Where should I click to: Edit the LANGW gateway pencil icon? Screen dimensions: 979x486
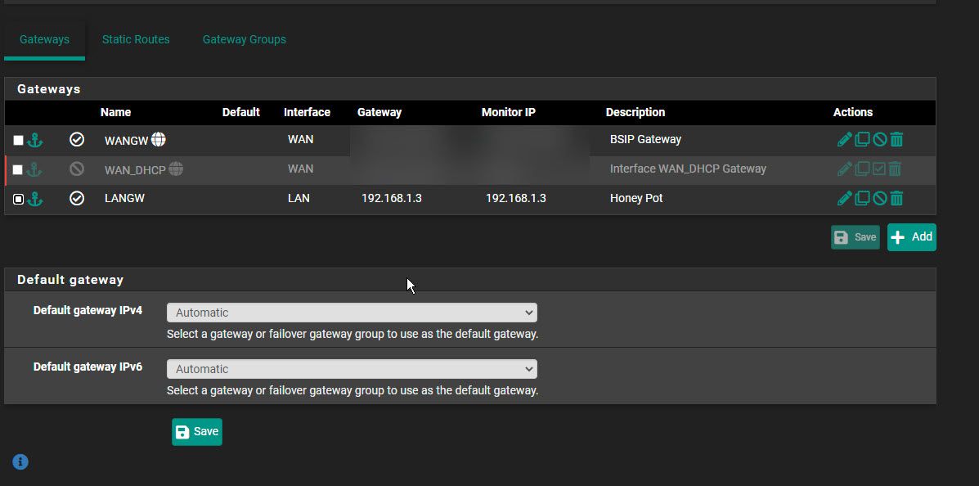click(844, 199)
